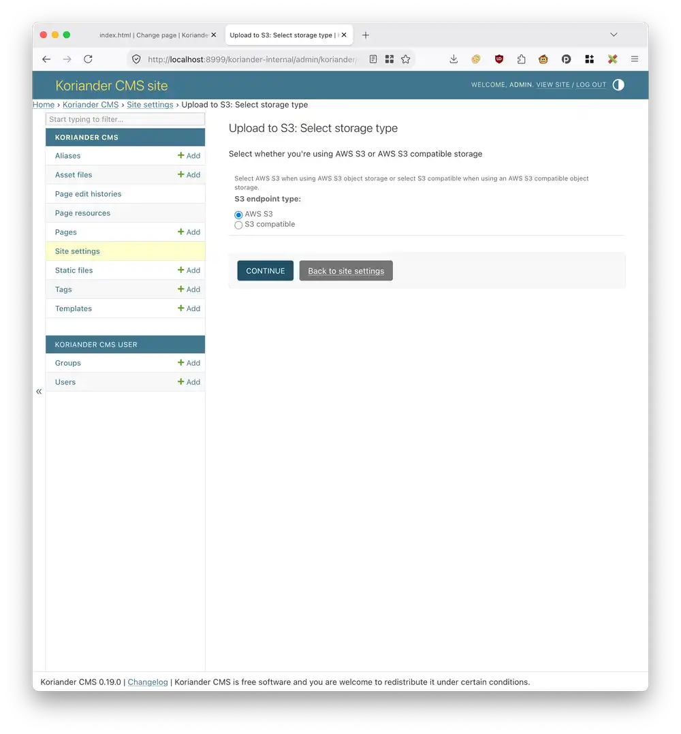Open Tags in the sidebar
This screenshot has height=734, width=681.
click(x=63, y=290)
